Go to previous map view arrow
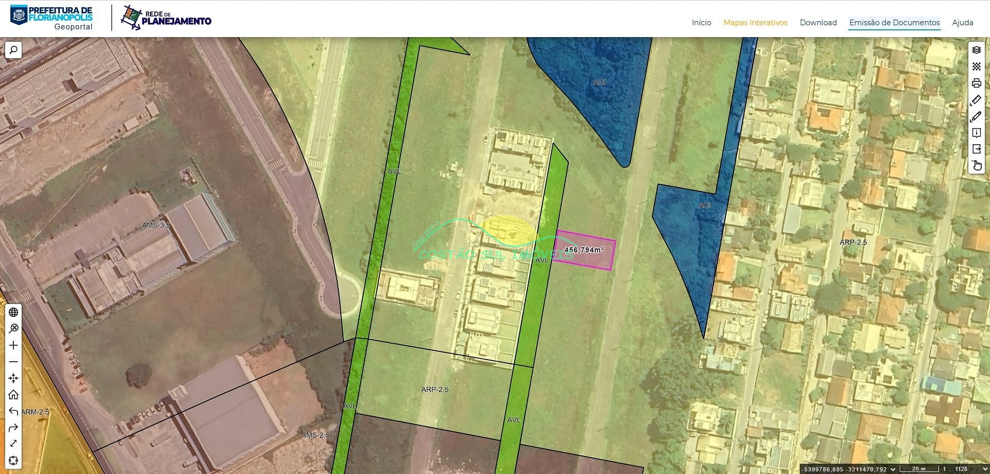This screenshot has height=474, width=990. (13, 411)
